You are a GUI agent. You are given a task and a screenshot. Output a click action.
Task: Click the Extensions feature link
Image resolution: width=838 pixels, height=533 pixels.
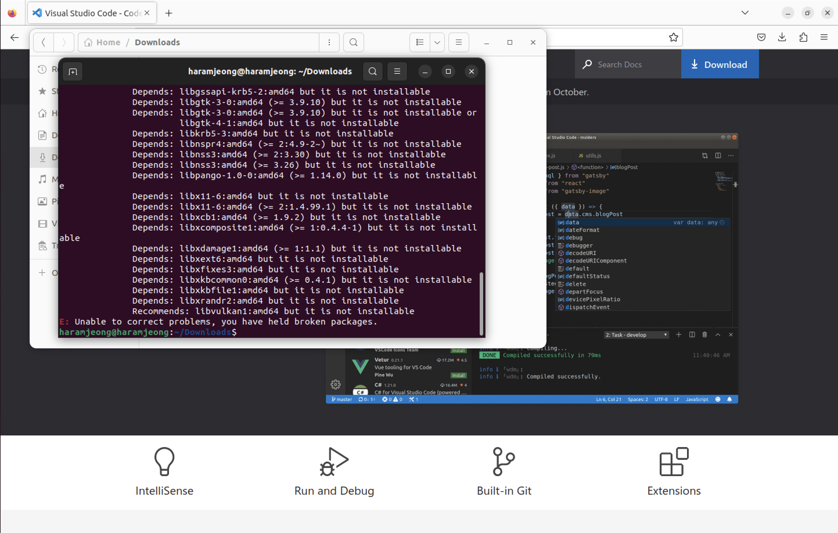(x=674, y=471)
